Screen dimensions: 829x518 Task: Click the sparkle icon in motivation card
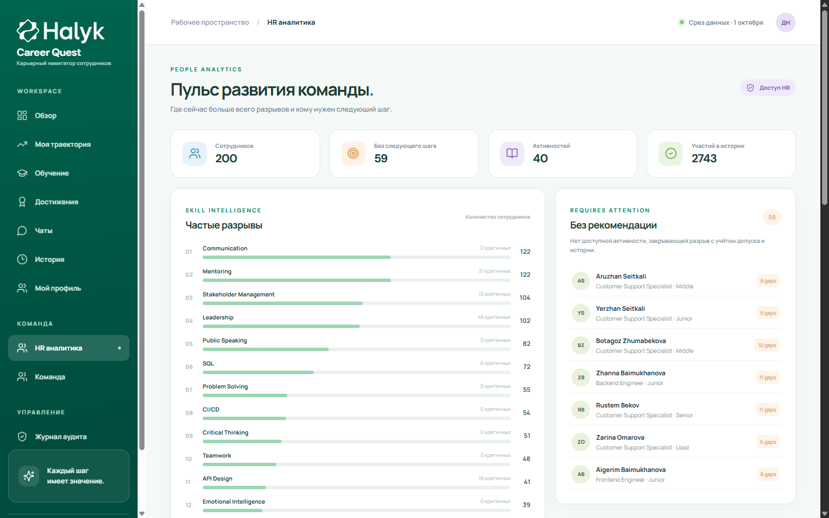[29, 476]
